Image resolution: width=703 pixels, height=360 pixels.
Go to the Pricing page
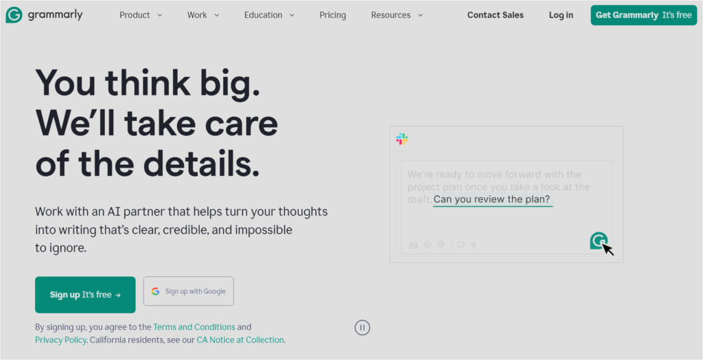pyautogui.click(x=333, y=15)
